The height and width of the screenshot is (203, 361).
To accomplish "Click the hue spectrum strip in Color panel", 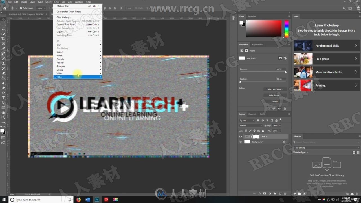I will point(286,29).
